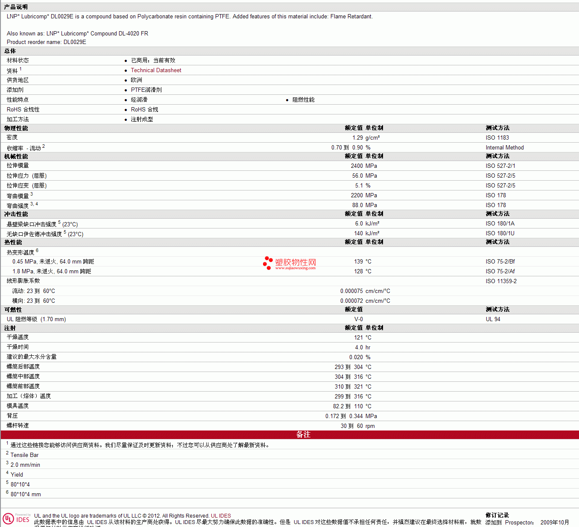Image resolution: width=579 pixels, height=527 pixels.
Task: Click the Internal Method shrinkage entry
Action: 504,147
